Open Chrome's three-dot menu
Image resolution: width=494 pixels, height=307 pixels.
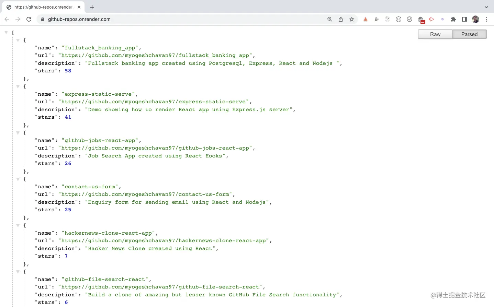tap(487, 19)
